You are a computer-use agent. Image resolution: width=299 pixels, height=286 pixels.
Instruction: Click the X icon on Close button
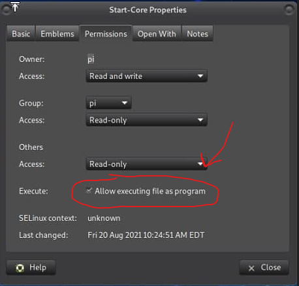(251, 268)
